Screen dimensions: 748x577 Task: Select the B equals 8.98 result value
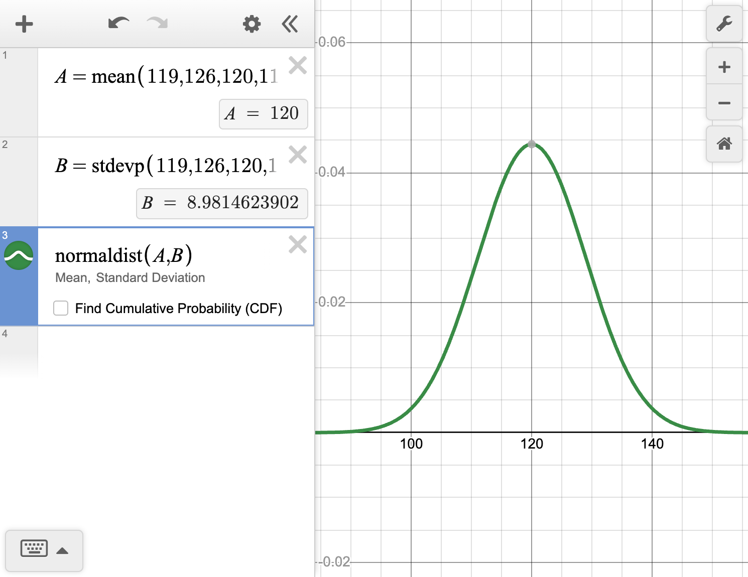(x=222, y=204)
